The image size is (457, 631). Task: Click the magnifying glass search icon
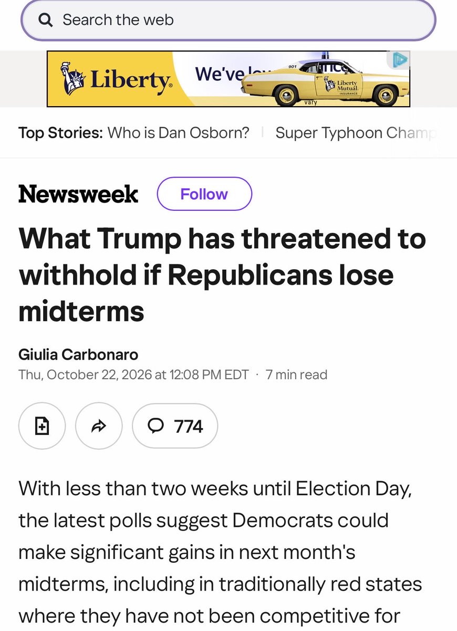click(46, 20)
